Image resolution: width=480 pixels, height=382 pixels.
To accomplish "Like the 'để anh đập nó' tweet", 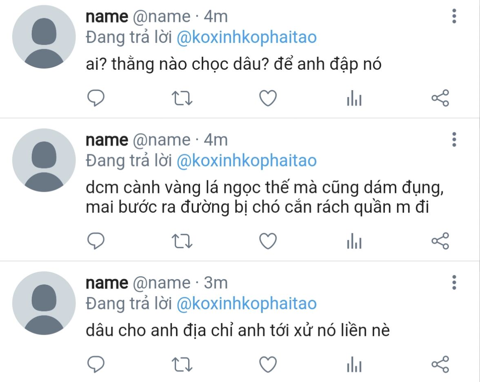I will pyautogui.click(x=268, y=98).
